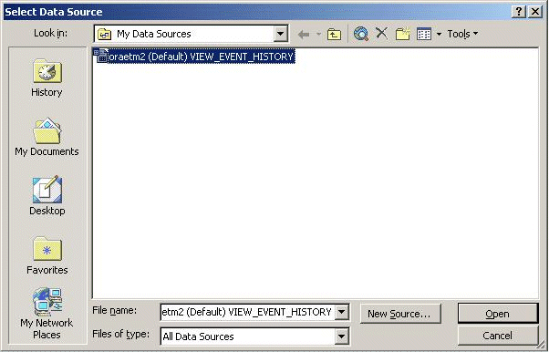This screenshot has width=549, height=352.
Task: Select oraetm2 VIEW_EVENT_HISTORY data source file
Action: coord(193,56)
